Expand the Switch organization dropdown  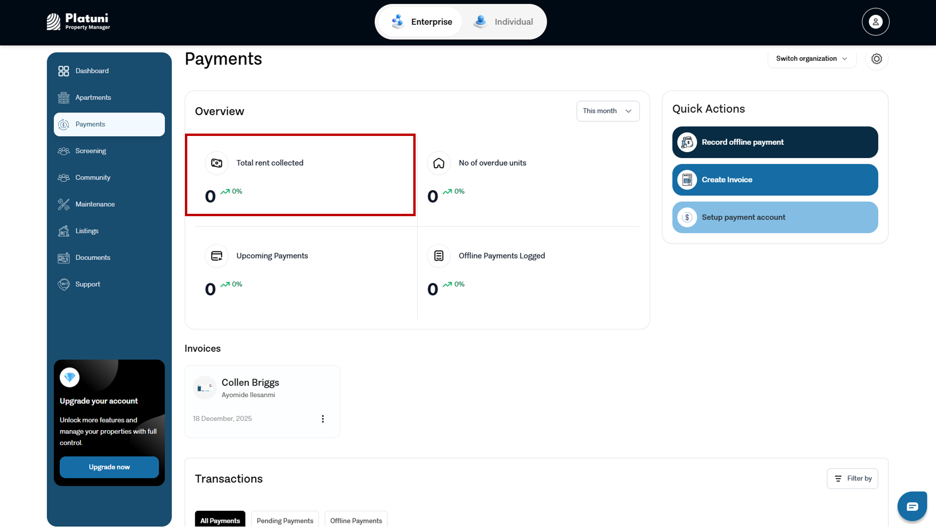811,59
